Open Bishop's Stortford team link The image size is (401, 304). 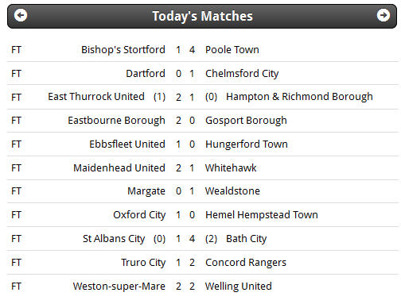pyautogui.click(x=123, y=50)
